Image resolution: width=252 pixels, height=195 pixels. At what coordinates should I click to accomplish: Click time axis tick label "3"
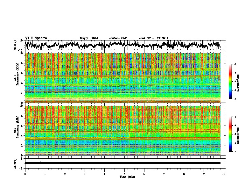(x=85, y=174)
